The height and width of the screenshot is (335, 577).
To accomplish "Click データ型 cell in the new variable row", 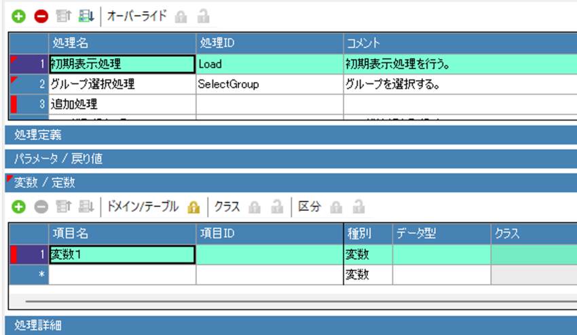I will (x=442, y=275).
